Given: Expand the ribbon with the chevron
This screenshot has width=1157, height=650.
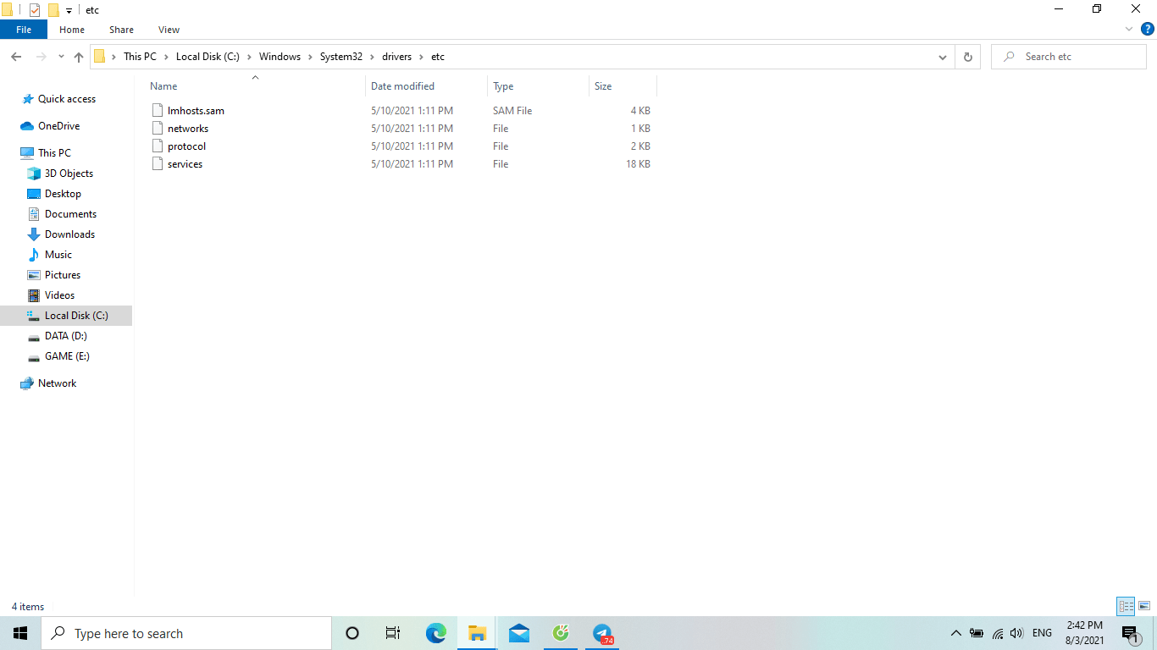Looking at the screenshot, I should (1129, 29).
